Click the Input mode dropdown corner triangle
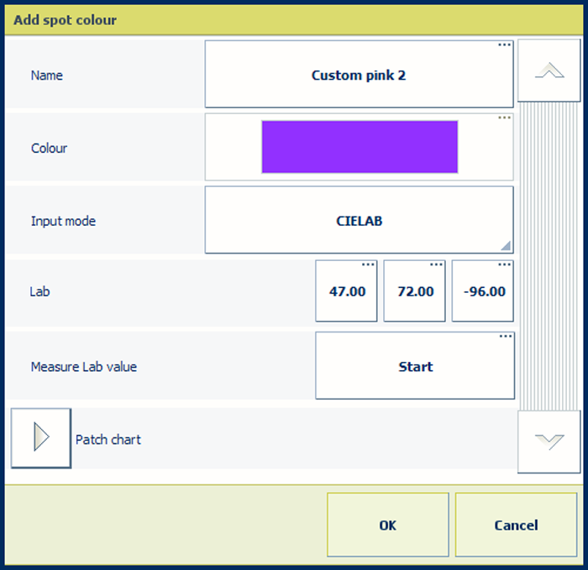The width and height of the screenshot is (588, 570). click(506, 246)
